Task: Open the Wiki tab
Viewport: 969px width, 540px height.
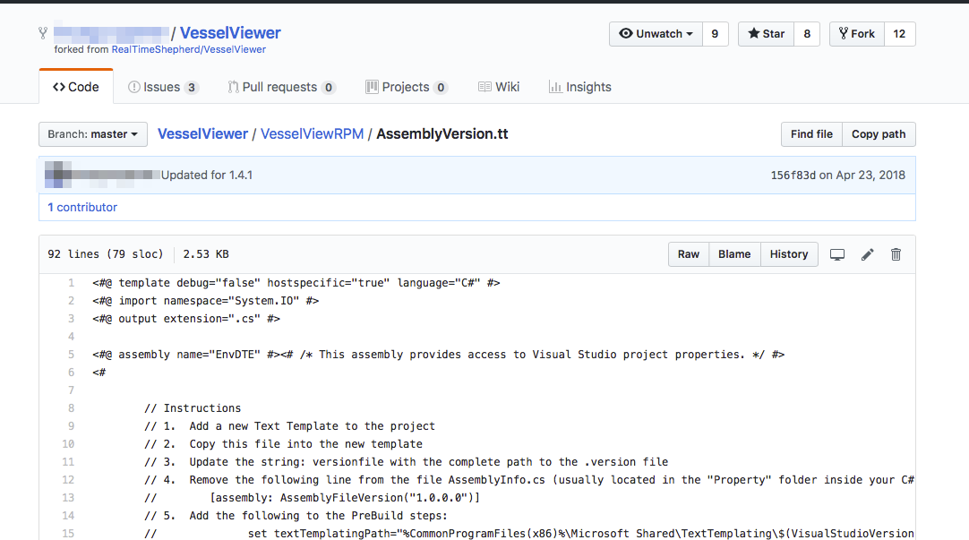Action: 499,87
